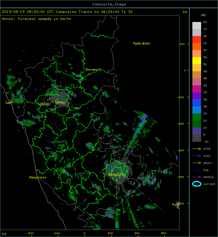Click the 100 km vertical axis tick
Screen dimensions: 218x237
182,44
